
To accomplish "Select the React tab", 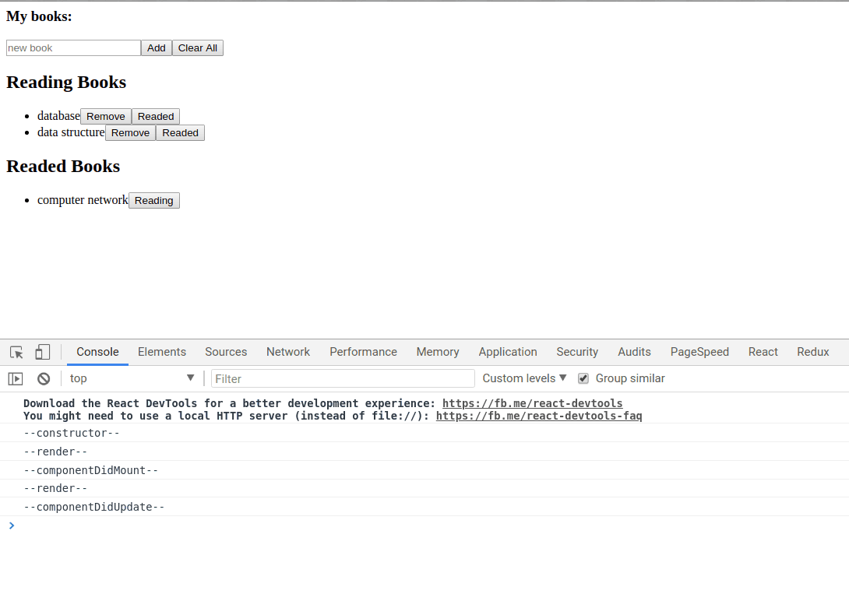I will pos(763,352).
